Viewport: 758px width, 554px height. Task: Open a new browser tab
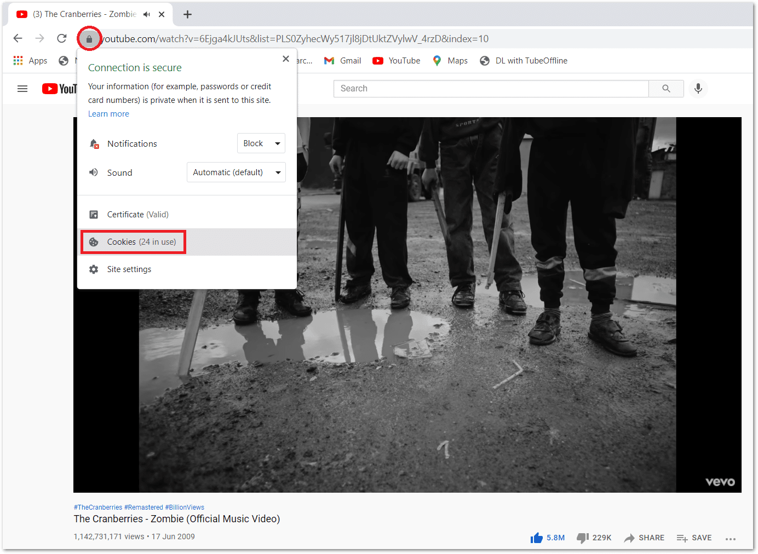[x=187, y=14]
